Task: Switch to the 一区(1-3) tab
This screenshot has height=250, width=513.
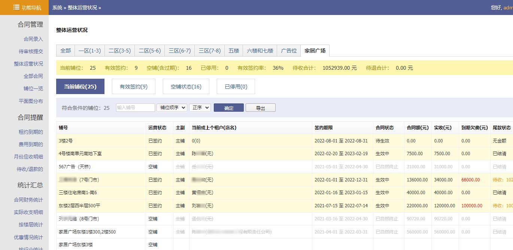Action: (89, 51)
